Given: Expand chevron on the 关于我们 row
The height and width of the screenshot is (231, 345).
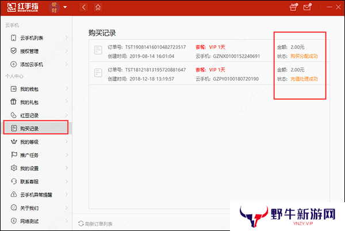Looking at the screenshot, I should (x=67, y=208).
